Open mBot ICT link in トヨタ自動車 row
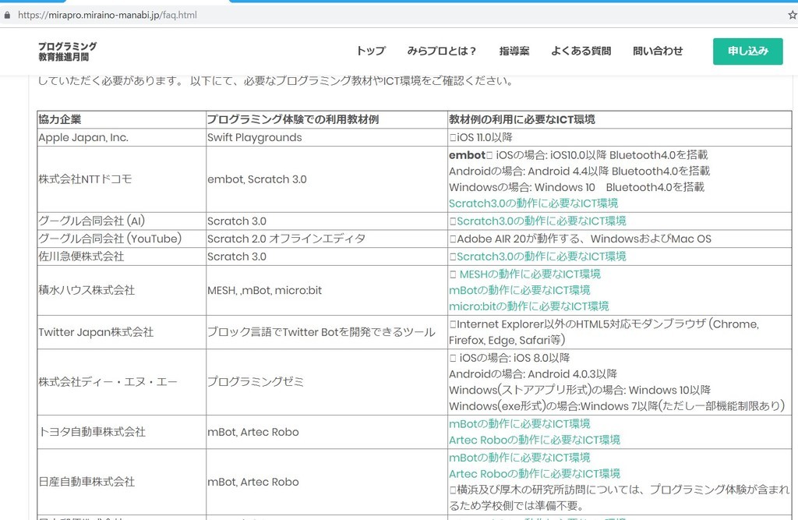798x520 pixels. 520,424
